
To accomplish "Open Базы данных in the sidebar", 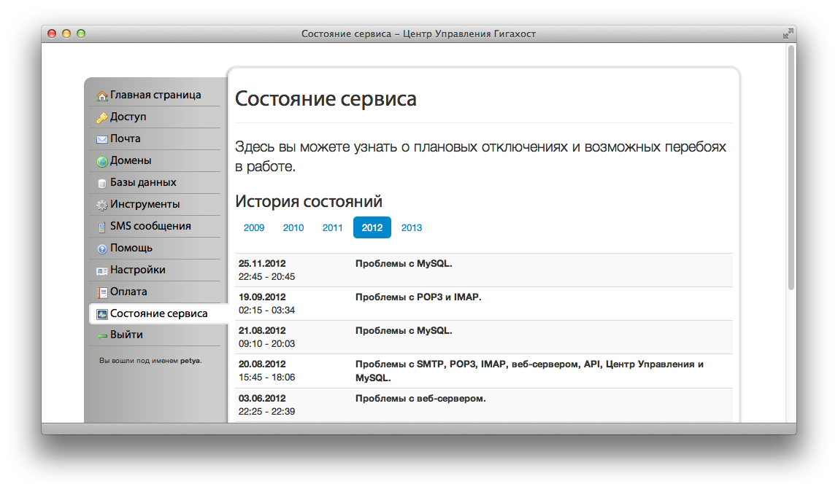I will tap(143, 182).
